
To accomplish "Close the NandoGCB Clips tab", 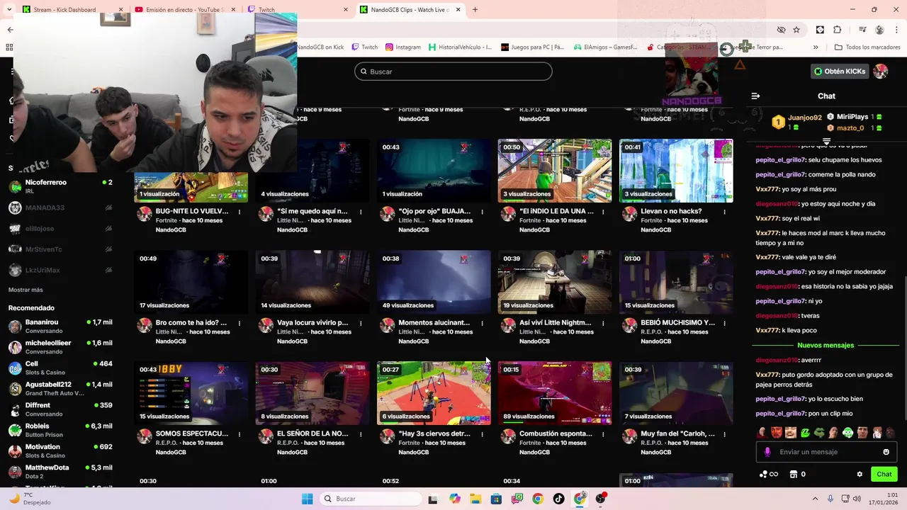I will (458, 10).
